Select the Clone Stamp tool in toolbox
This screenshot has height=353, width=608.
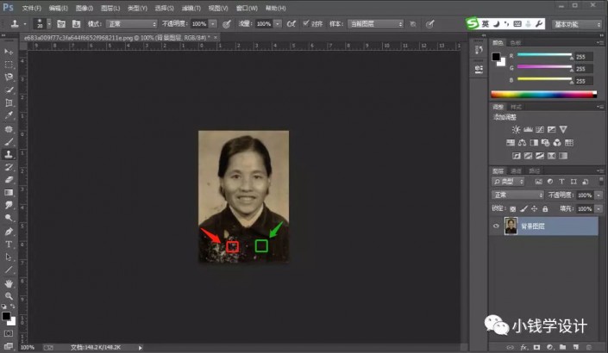(x=9, y=154)
